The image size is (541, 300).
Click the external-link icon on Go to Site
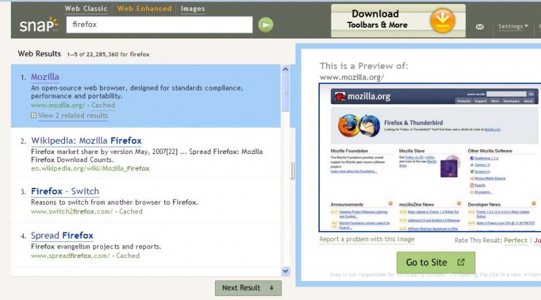461,262
